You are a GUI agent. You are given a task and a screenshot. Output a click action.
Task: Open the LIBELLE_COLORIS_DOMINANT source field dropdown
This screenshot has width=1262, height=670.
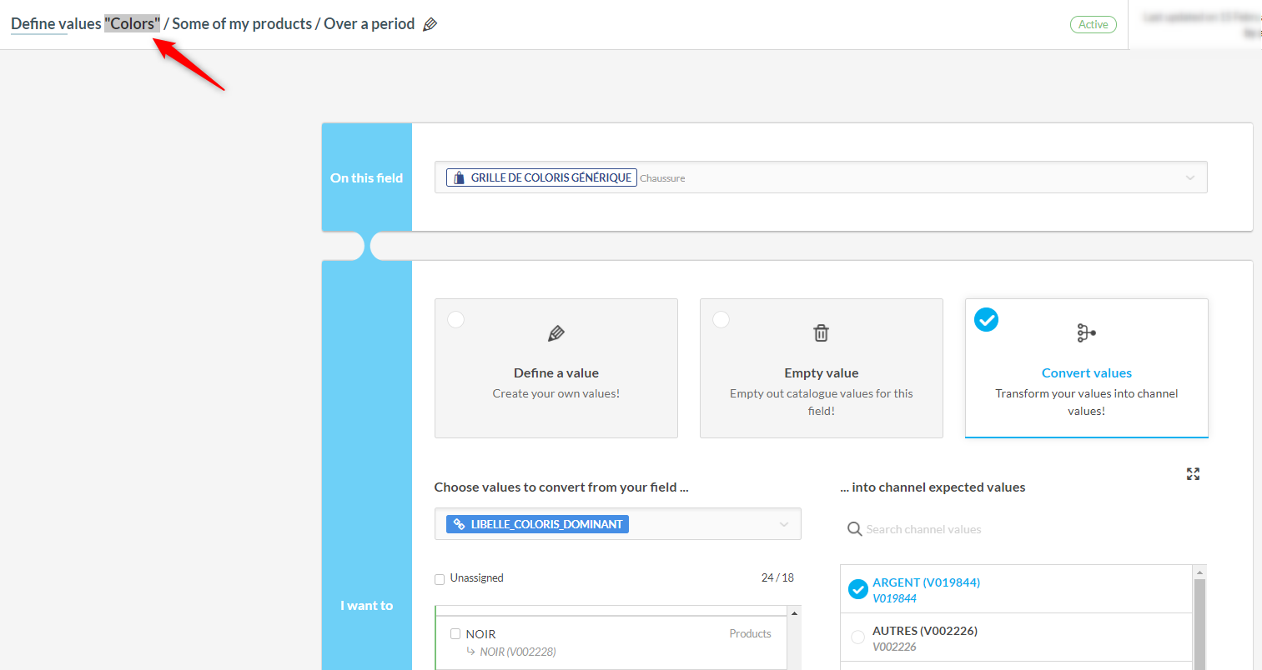[x=783, y=524]
